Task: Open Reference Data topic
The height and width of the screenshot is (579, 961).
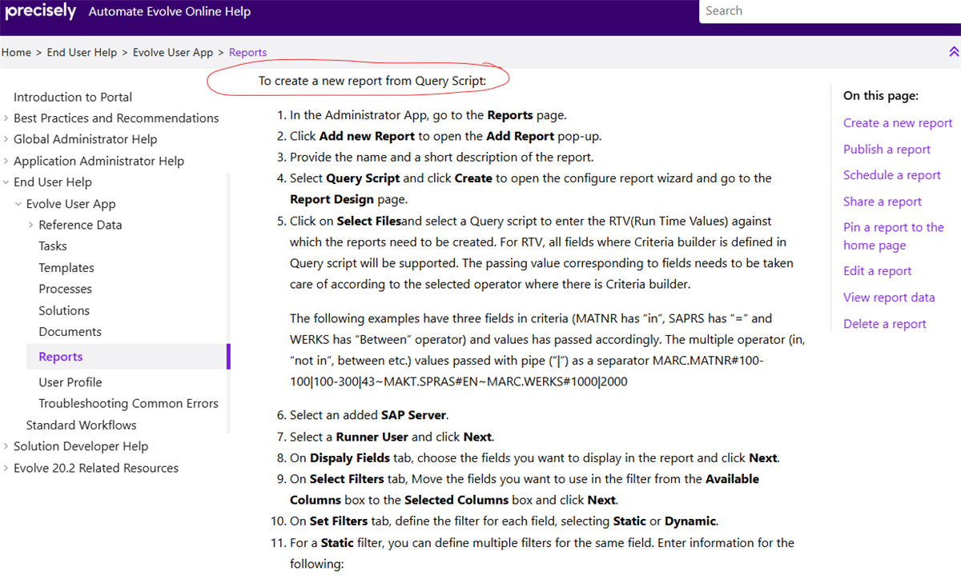Action: [x=80, y=225]
